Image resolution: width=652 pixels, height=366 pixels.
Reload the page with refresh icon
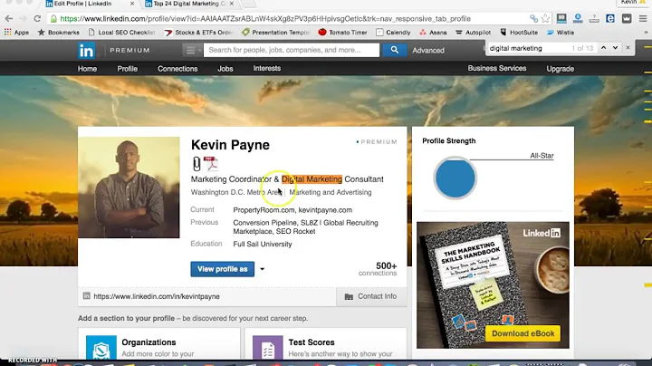(x=37, y=19)
